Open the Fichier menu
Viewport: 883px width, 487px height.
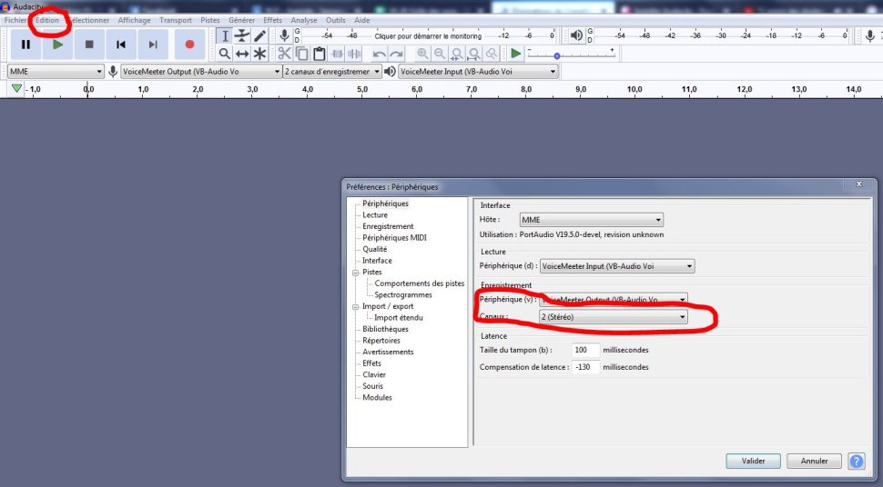coord(15,20)
